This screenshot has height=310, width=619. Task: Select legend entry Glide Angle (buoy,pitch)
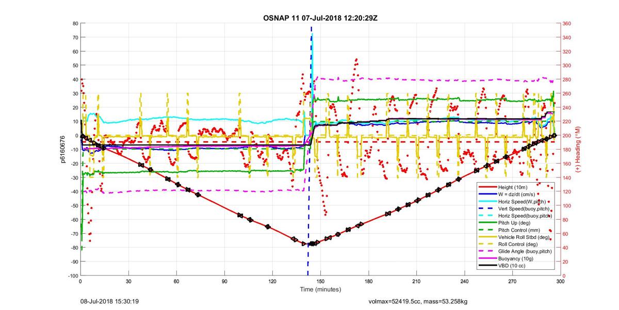click(x=525, y=251)
